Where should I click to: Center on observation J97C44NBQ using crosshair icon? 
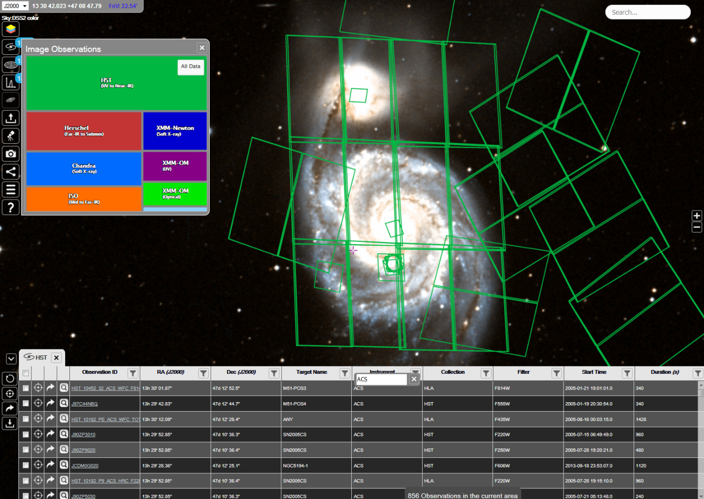38,403
